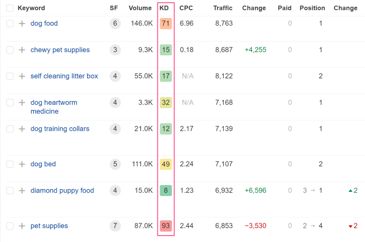Screen dimensions: 365x242
Task: Click SF badge for dog training collars
Action: [115, 129]
